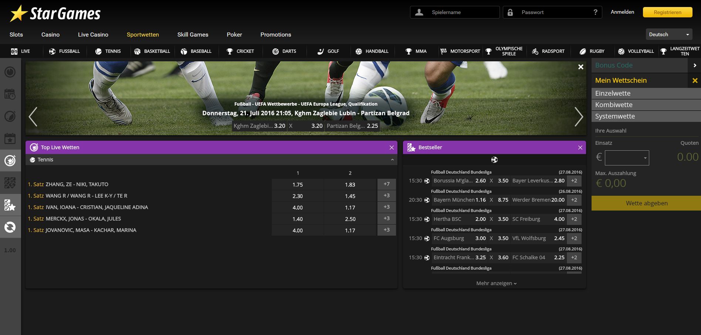The height and width of the screenshot is (335, 701).
Task: Select Kombiwette bet type
Action: pos(646,105)
